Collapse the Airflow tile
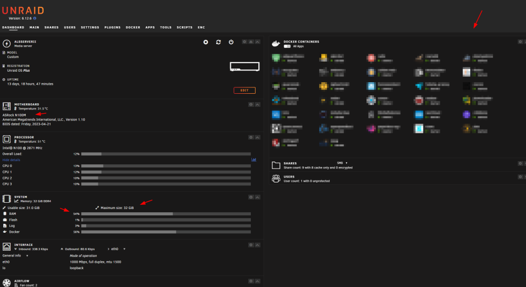Viewport: 526px width, 287px height. click(x=257, y=281)
